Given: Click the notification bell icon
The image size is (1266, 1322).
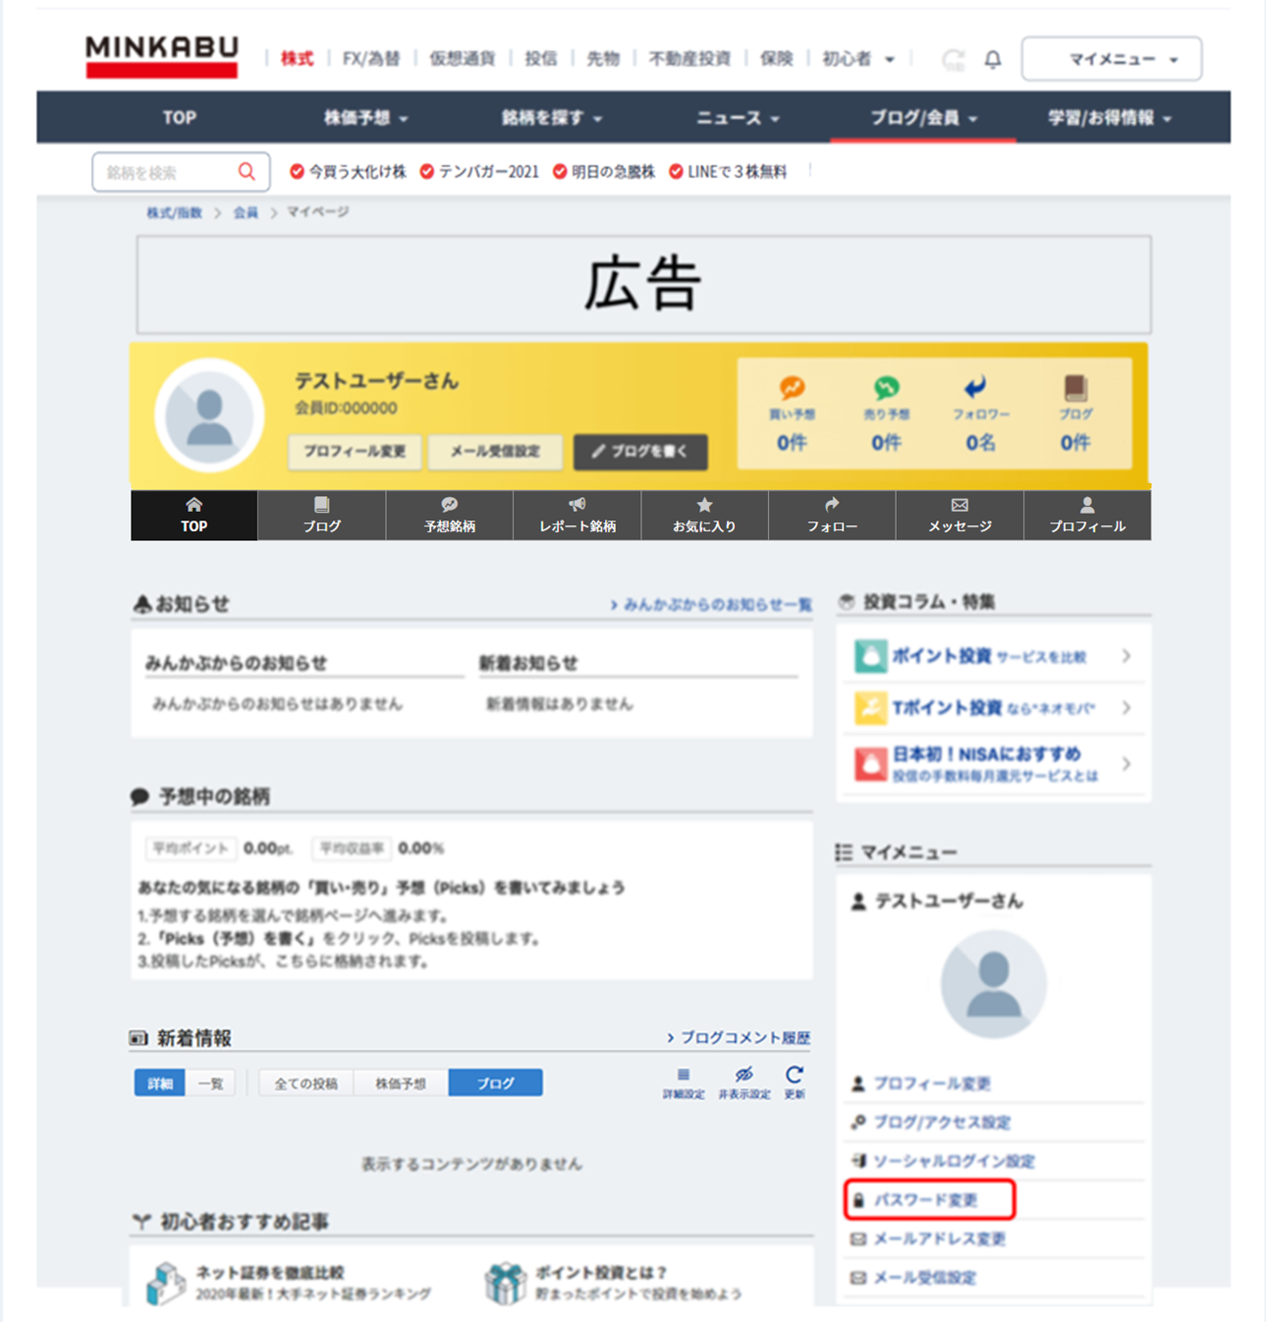Looking at the screenshot, I should coord(993,60).
